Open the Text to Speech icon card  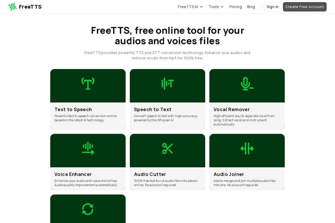88,84
